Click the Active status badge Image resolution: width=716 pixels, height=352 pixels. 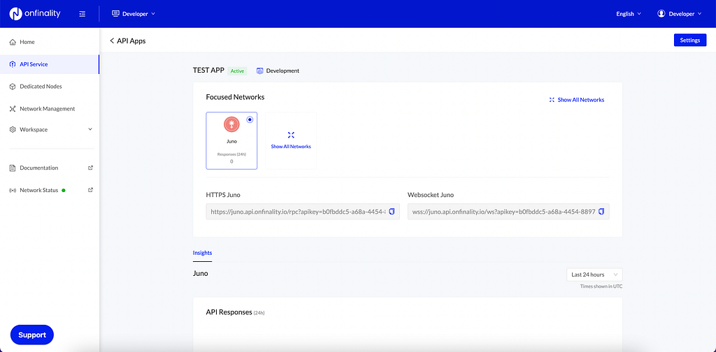coord(237,71)
